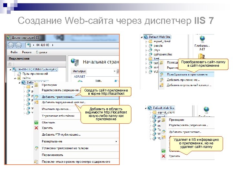Choose Добавить виртуальный каталог in main menu
The height and width of the screenshot is (174, 233).
pos(64,102)
